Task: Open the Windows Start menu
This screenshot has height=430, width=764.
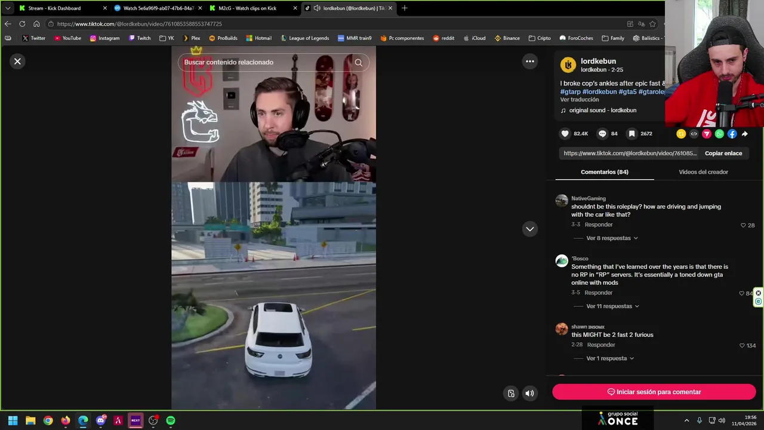Action: (13, 420)
